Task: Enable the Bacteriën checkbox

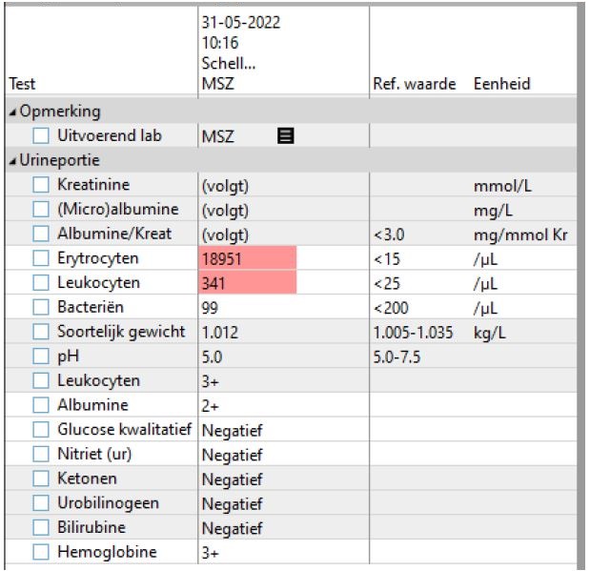Action: coord(41,307)
